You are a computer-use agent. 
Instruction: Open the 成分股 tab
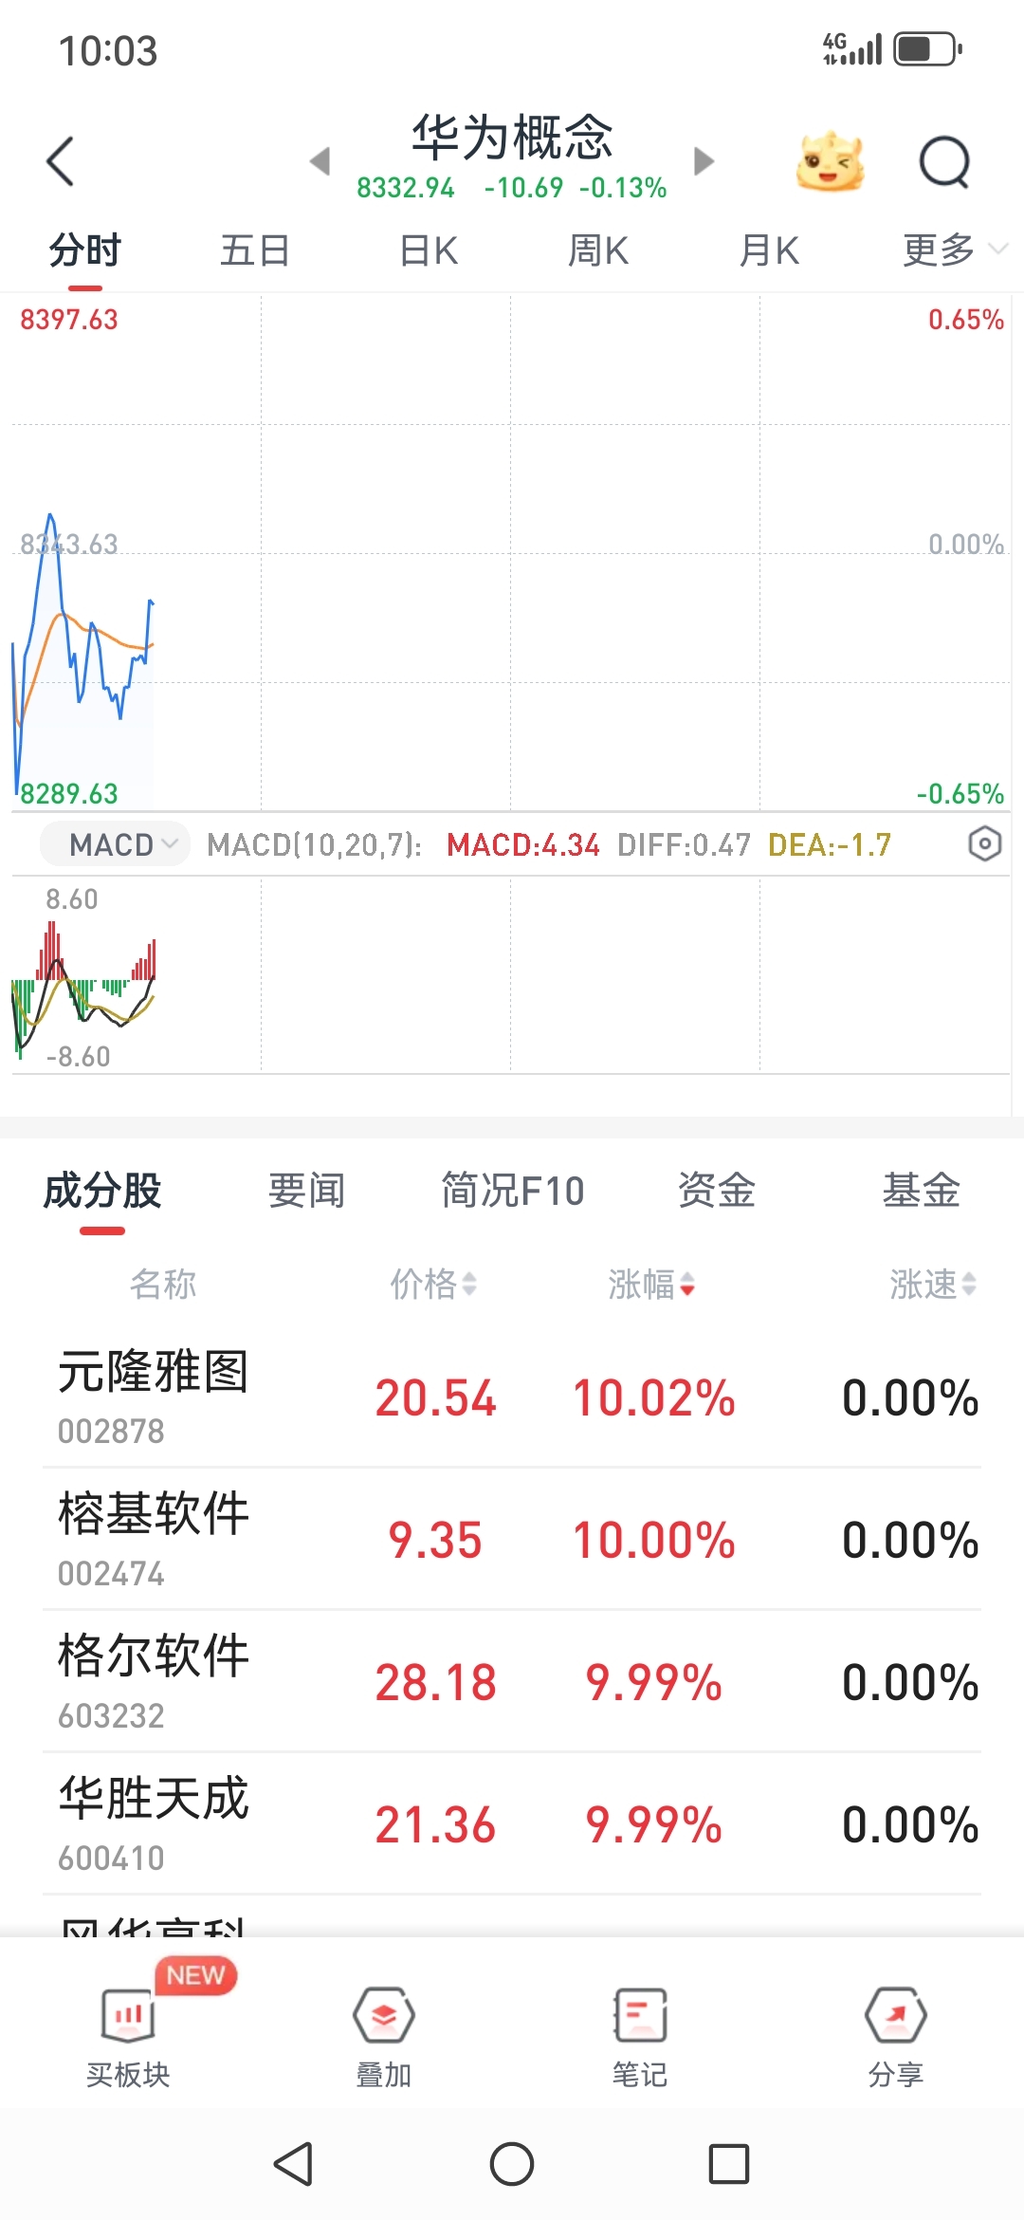(102, 1191)
